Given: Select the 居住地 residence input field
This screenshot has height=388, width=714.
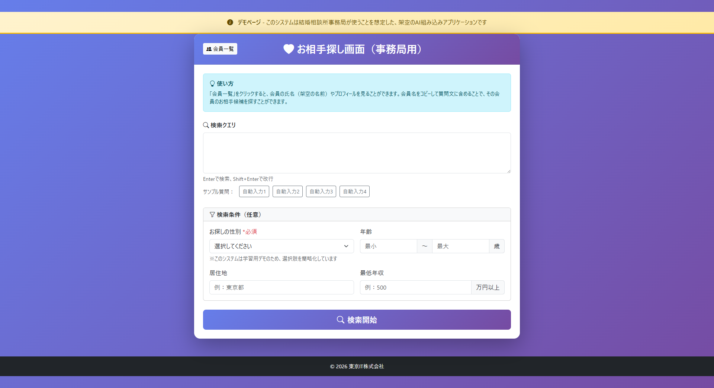Looking at the screenshot, I should coord(282,287).
